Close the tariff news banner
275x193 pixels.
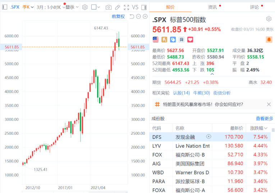tap(269, 105)
